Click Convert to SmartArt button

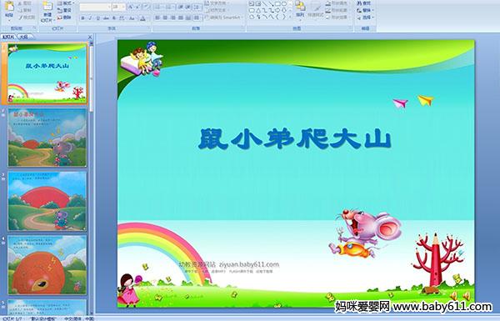[x=224, y=18]
